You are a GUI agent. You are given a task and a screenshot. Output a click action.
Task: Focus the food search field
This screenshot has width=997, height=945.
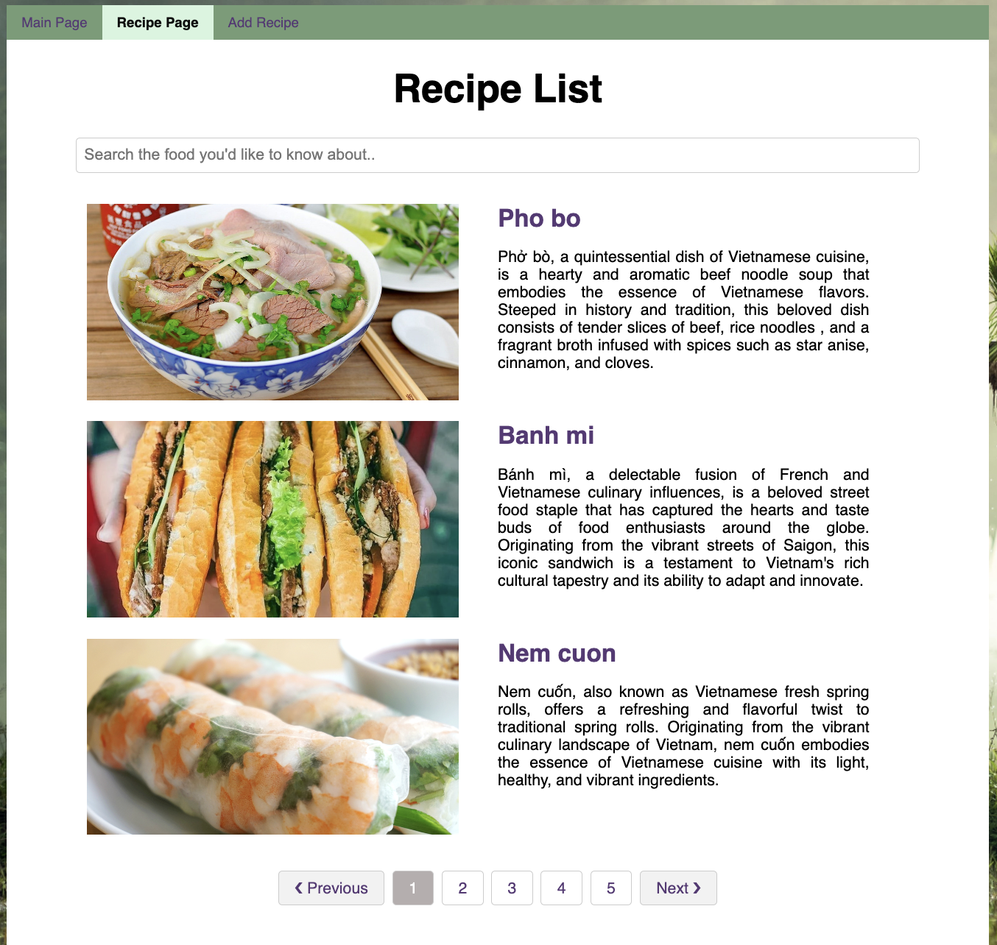498,155
